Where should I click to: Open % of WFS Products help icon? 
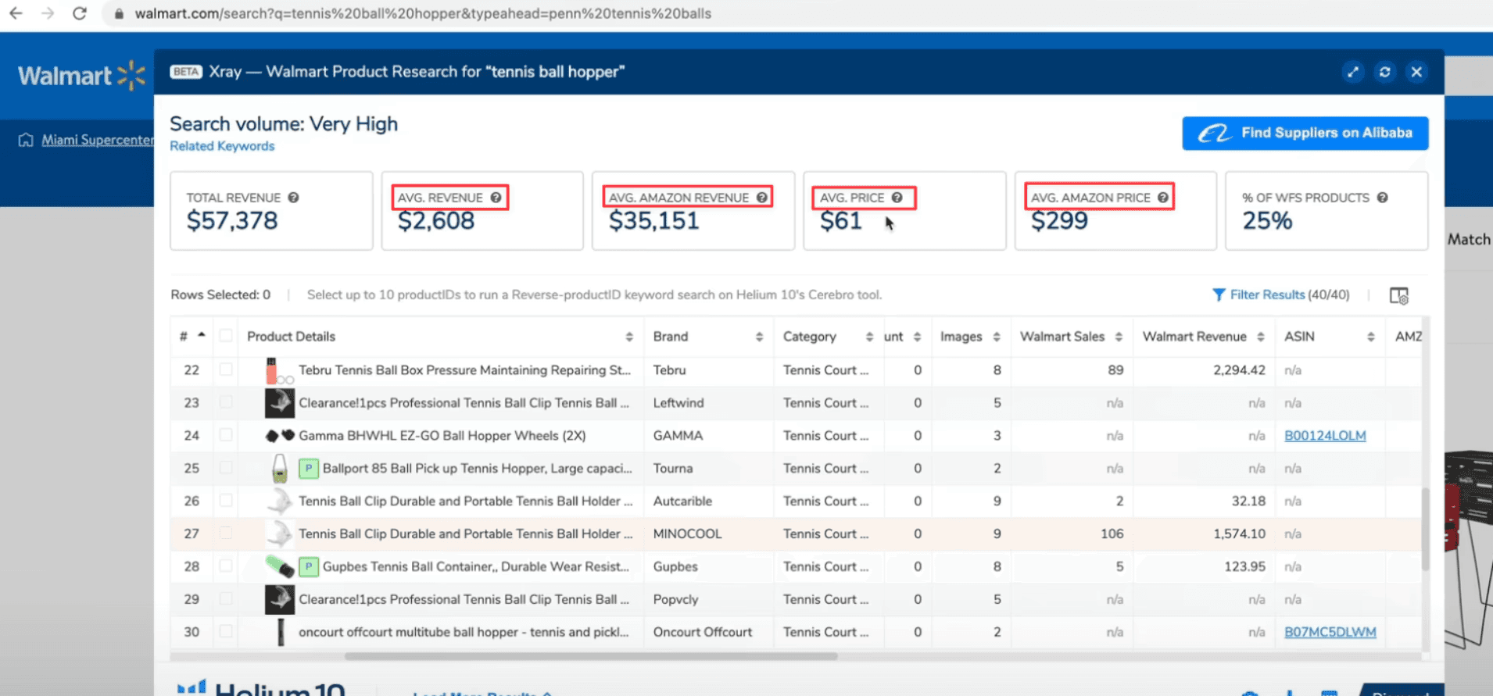tap(1382, 198)
